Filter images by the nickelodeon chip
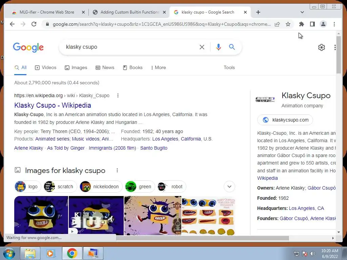The height and width of the screenshot is (260, 347). click(x=101, y=187)
